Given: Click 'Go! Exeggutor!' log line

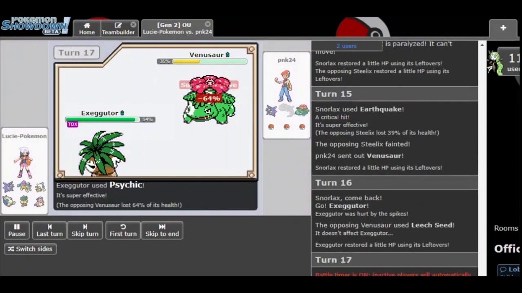Looking at the screenshot, I should (x=342, y=206).
